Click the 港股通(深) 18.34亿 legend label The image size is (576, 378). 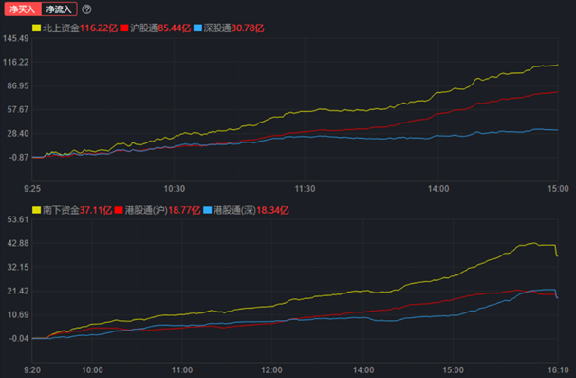click(251, 210)
